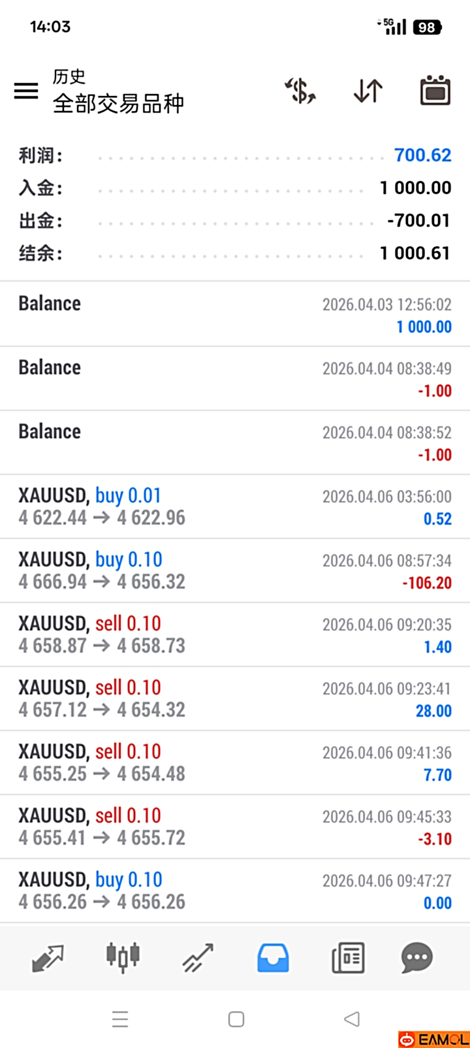Open the 1 000.00 Balance deposit entry

235,314
